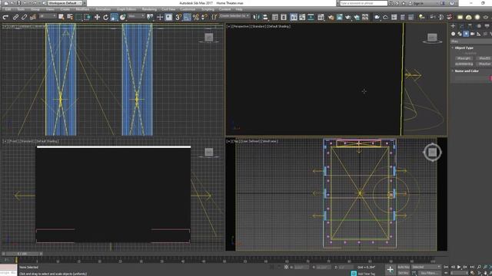492x276 pixels.
Task: Open the Rendered Frame Window
Action: (x=340, y=17)
